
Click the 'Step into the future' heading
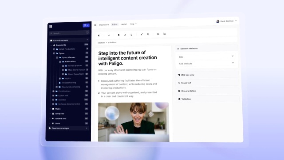tap(127, 58)
